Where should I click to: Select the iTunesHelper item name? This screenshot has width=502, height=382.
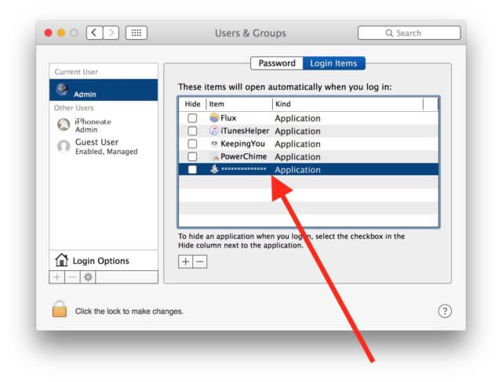(245, 131)
